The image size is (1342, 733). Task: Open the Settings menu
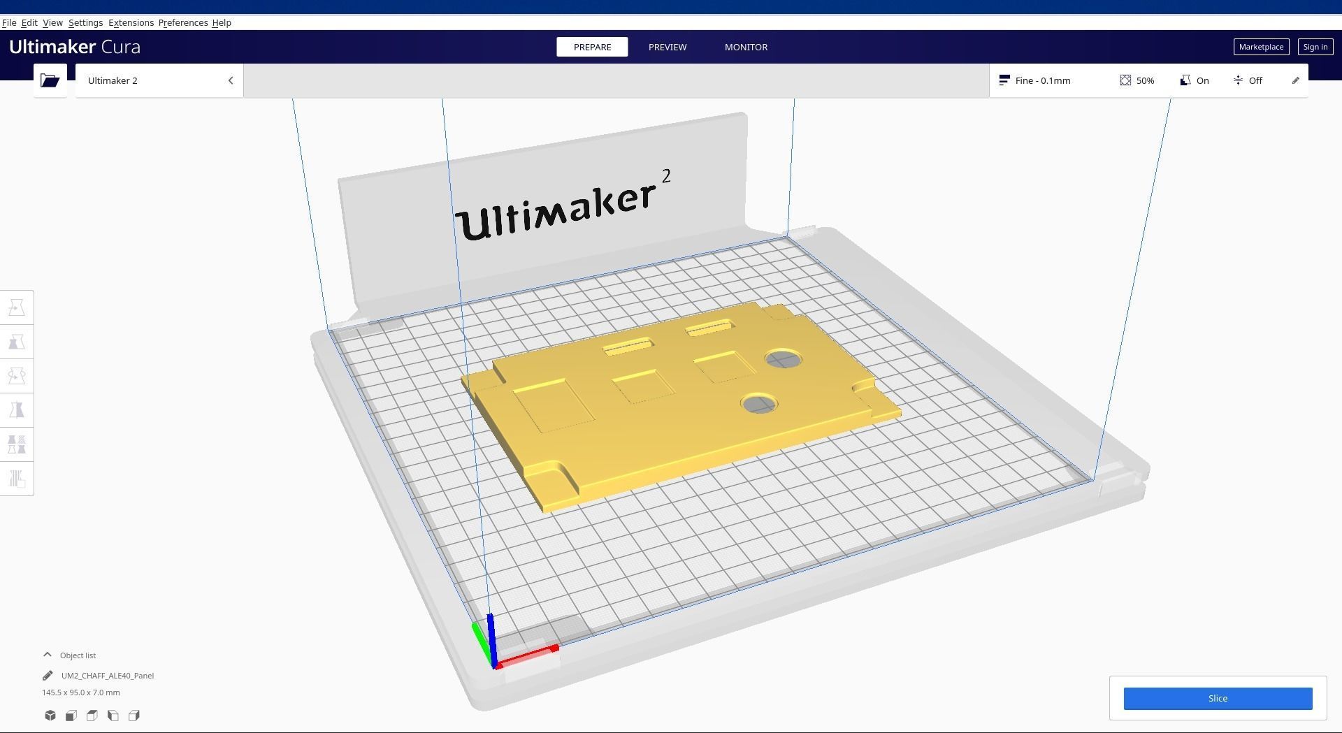click(85, 22)
